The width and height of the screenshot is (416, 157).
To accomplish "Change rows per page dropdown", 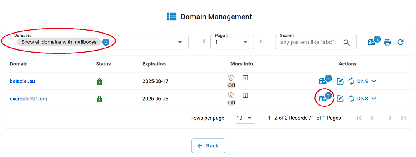I will 244,118.
